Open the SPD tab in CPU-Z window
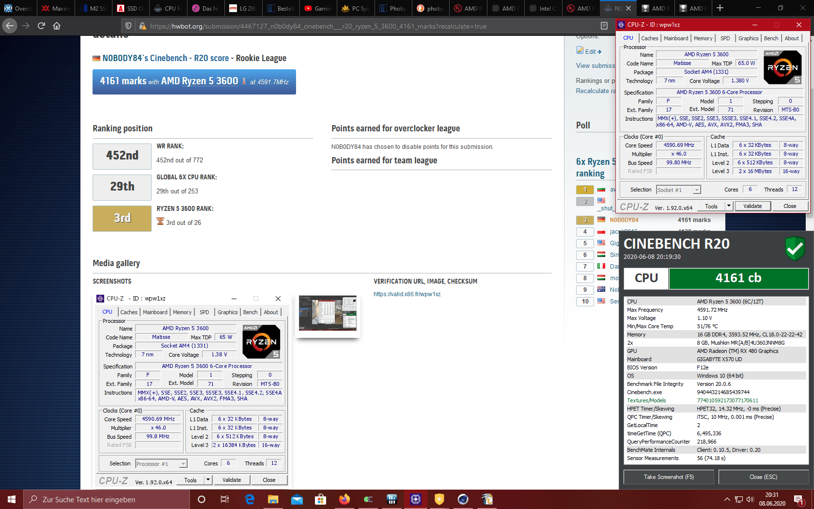 (x=725, y=38)
